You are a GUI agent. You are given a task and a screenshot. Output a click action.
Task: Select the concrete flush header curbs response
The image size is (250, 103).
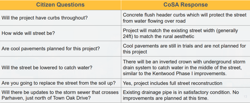coord(185,18)
